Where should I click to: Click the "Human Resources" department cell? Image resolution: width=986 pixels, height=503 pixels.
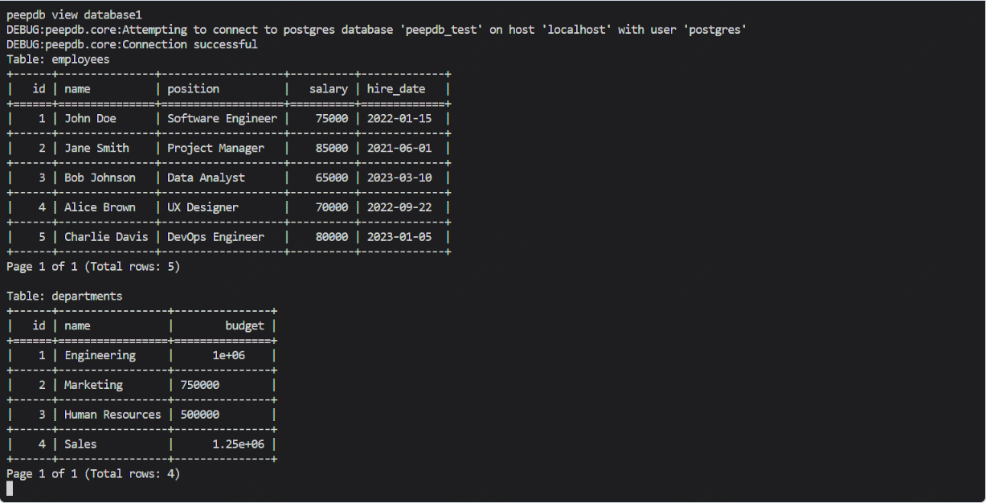113,415
